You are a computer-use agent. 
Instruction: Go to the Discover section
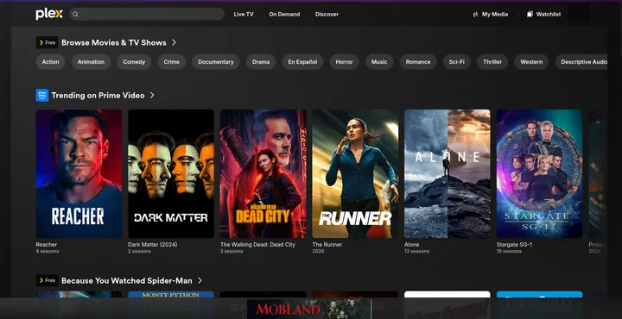pos(327,15)
